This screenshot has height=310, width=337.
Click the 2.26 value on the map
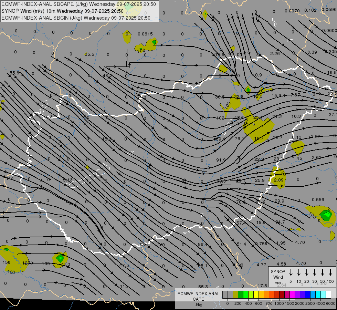click(x=275, y=54)
